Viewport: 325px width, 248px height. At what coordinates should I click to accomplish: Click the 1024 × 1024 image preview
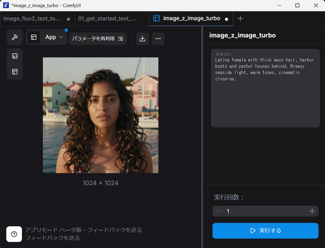(100, 115)
